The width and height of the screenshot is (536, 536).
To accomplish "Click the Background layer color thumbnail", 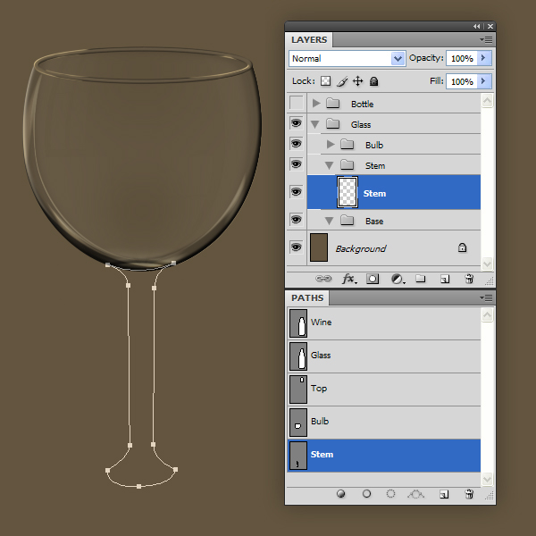I will point(319,247).
